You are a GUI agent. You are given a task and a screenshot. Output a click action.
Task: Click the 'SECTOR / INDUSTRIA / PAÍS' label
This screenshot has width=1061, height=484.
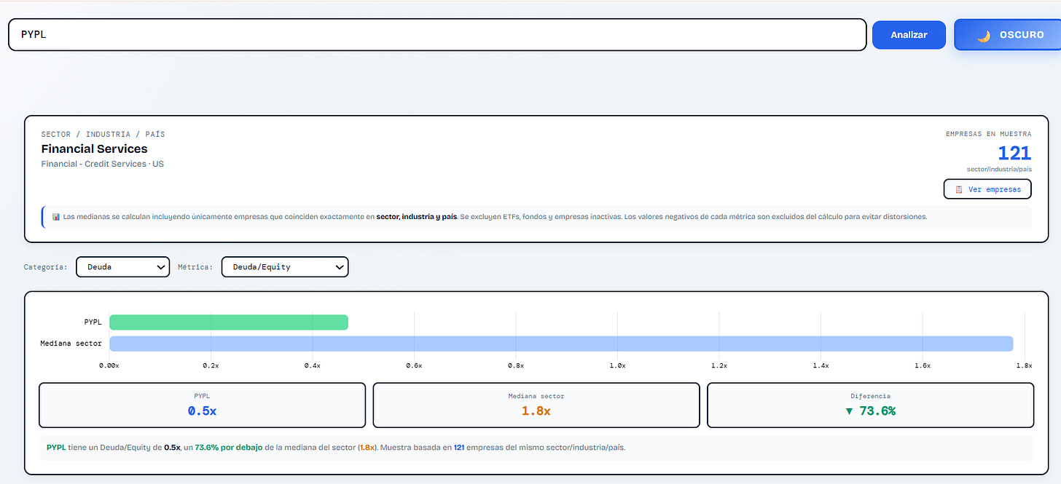[103, 134]
